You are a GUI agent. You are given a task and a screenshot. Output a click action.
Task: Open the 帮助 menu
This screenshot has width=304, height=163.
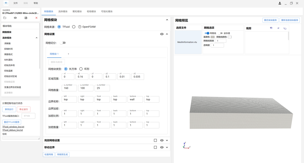[36, 3]
